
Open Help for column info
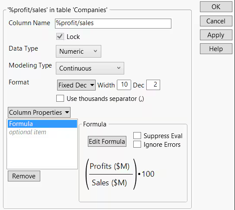pos(216,49)
